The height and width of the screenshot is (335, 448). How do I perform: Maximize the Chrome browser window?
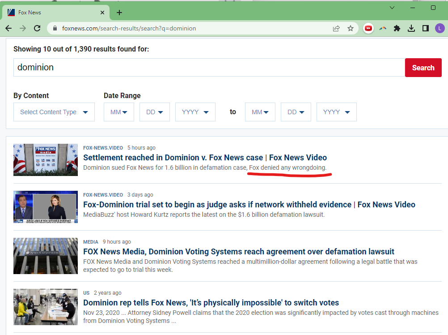click(433, 8)
